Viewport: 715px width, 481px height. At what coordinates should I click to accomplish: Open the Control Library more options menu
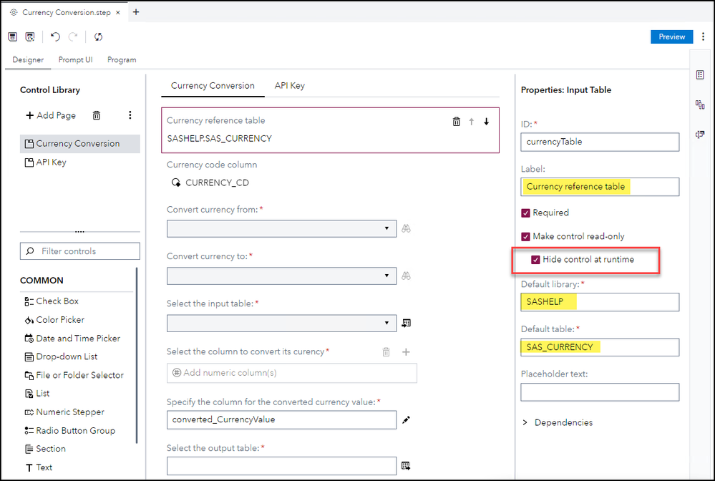click(130, 115)
